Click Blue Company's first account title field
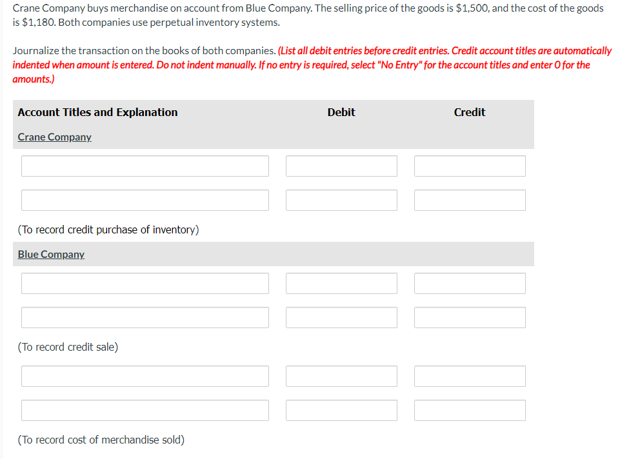 tap(145, 283)
